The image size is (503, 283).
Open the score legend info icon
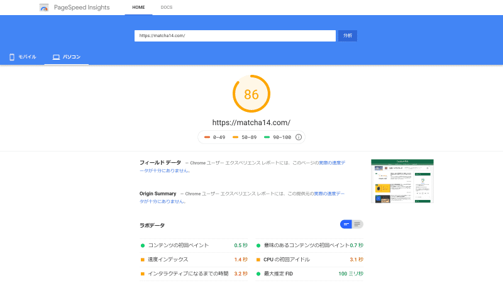299,137
